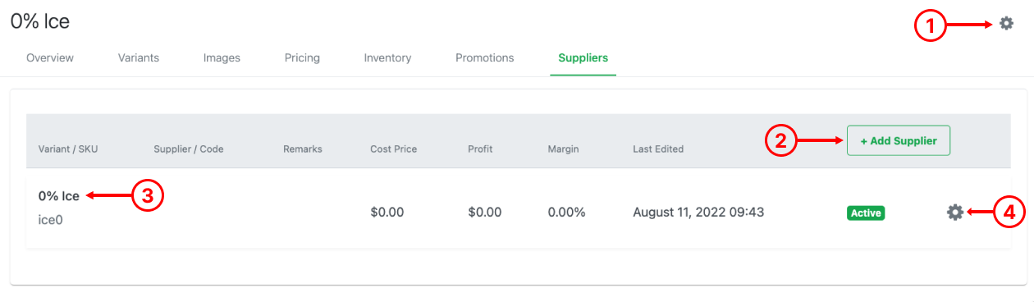This screenshot has width=1034, height=302.
Task: Click the + Add Supplier button
Action: (898, 140)
